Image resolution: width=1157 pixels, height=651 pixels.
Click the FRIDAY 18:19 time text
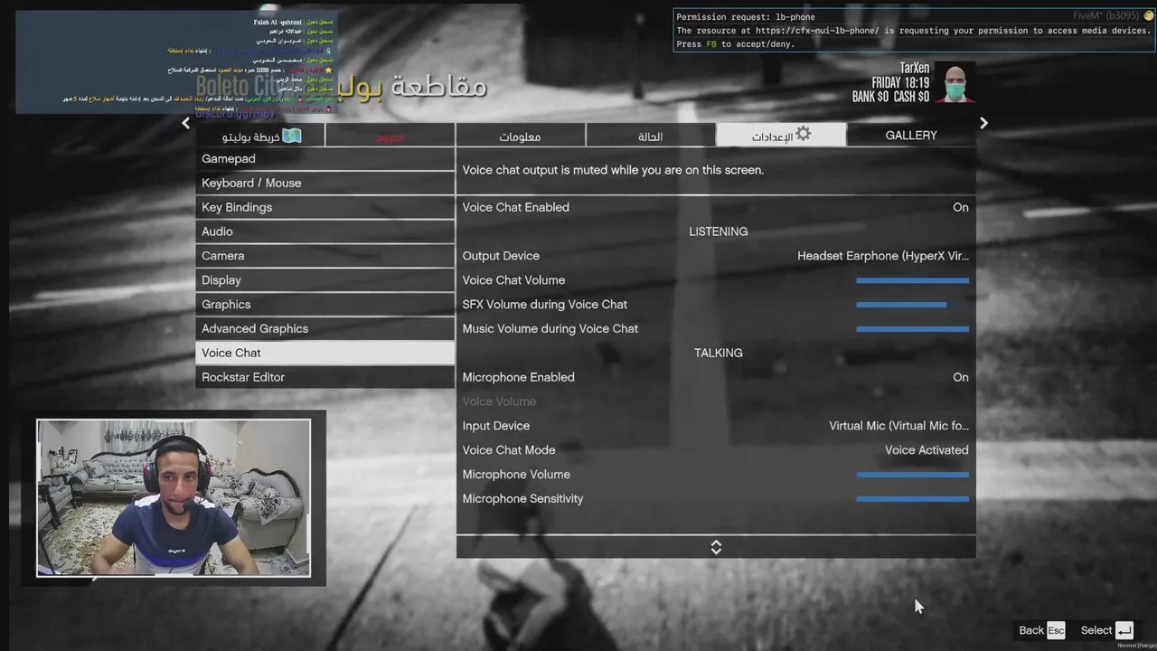[900, 82]
